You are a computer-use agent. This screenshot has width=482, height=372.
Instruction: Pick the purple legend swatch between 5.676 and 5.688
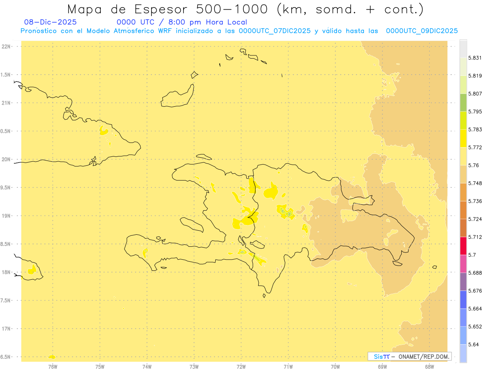[x=463, y=282]
